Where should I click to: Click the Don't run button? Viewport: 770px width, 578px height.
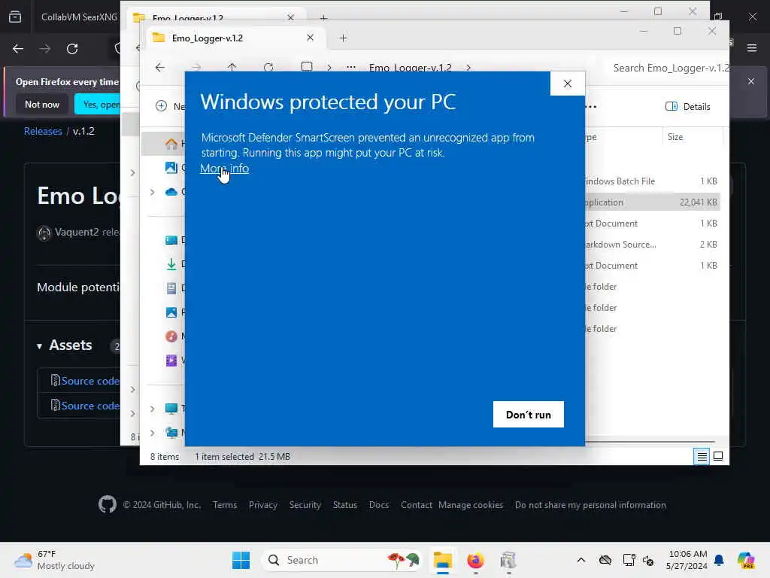click(529, 415)
